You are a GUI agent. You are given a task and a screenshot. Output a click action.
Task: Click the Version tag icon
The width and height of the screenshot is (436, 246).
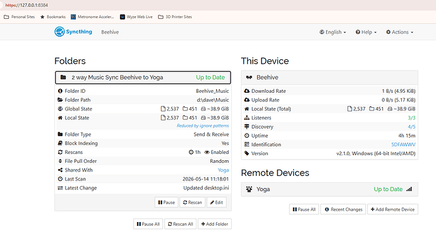pyautogui.click(x=246, y=153)
